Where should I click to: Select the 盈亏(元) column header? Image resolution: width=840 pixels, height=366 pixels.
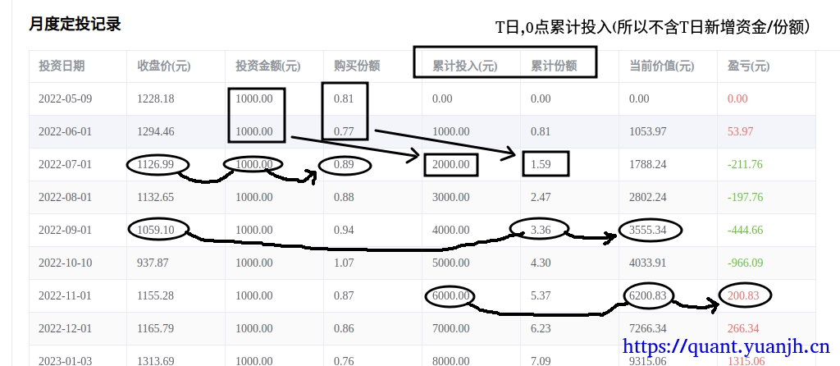[x=748, y=66]
